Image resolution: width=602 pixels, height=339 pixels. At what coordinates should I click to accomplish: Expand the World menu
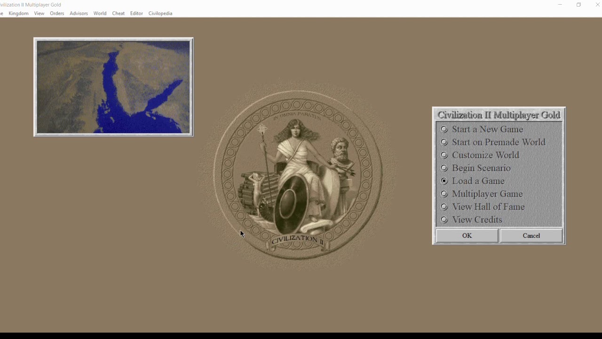point(100,13)
